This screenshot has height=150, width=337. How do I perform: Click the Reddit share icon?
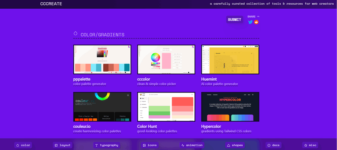(x=256, y=22)
